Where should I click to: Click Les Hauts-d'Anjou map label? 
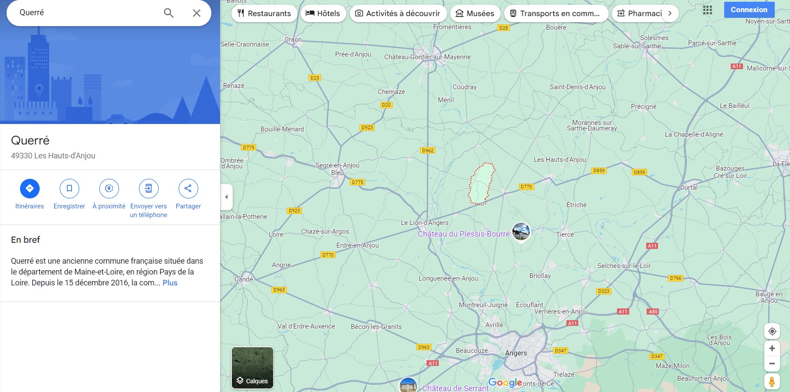click(560, 160)
